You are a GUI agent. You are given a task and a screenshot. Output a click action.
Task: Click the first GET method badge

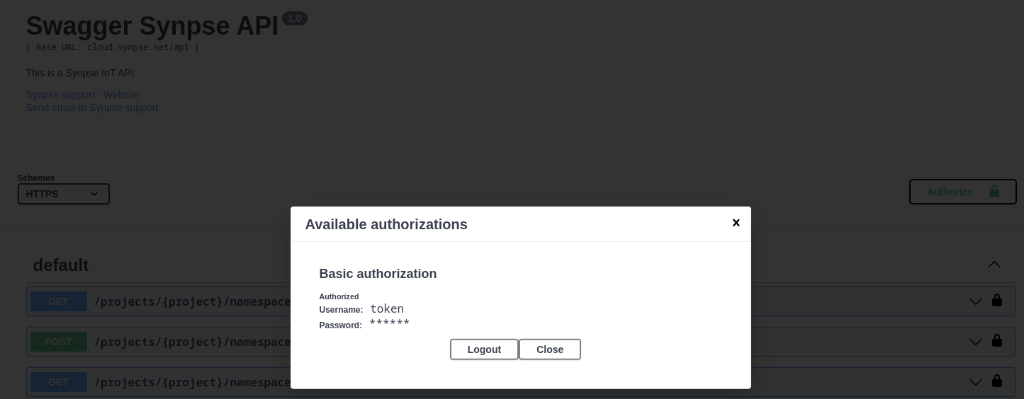click(59, 301)
